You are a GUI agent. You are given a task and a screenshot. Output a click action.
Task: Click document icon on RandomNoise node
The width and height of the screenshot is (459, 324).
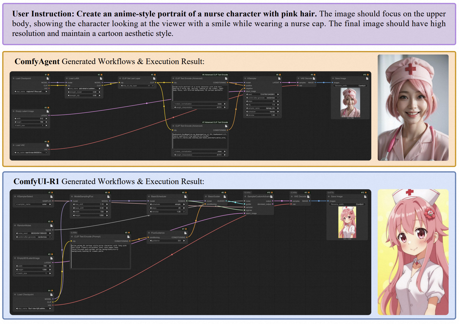[51, 226]
